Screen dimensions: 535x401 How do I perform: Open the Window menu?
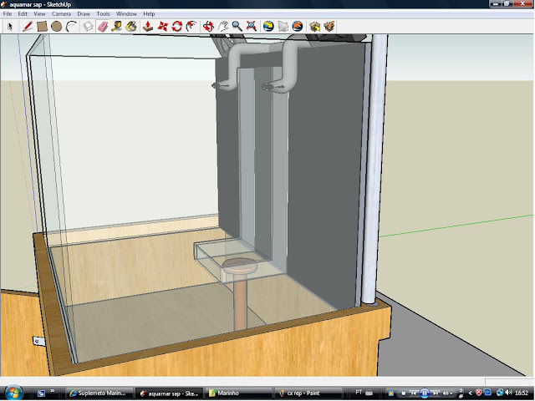click(126, 14)
